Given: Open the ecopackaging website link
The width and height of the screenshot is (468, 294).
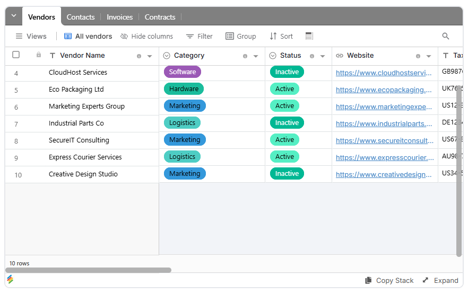Looking at the screenshot, I should tap(384, 90).
